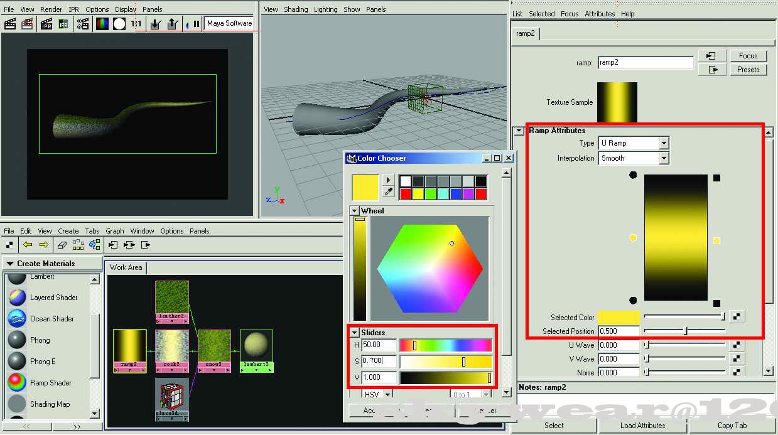This screenshot has width=778, height=435.
Task: Click the ramp name input field
Action: pos(646,63)
